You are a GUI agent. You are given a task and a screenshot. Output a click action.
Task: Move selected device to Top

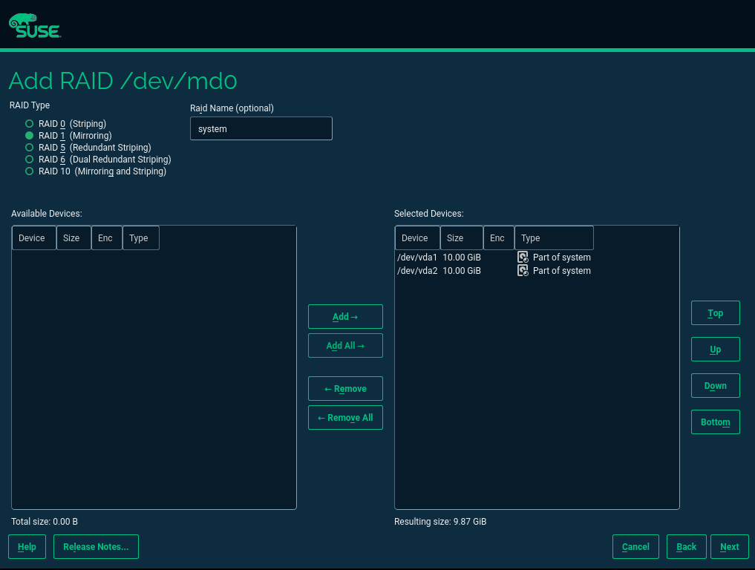tap(715, 313)
